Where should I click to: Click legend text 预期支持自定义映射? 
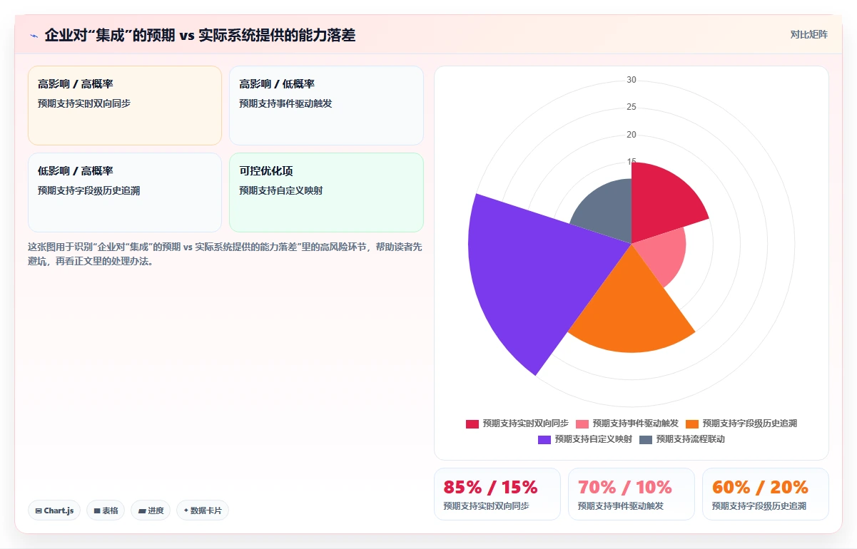[x=594, y=439]
